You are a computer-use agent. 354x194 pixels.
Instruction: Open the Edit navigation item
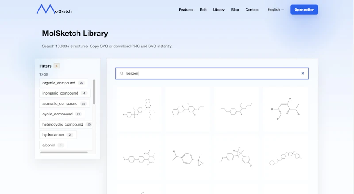(203, 10)
